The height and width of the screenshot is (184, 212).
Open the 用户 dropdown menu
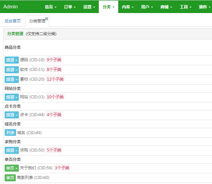pyautogui.click(x=147, y=7)
